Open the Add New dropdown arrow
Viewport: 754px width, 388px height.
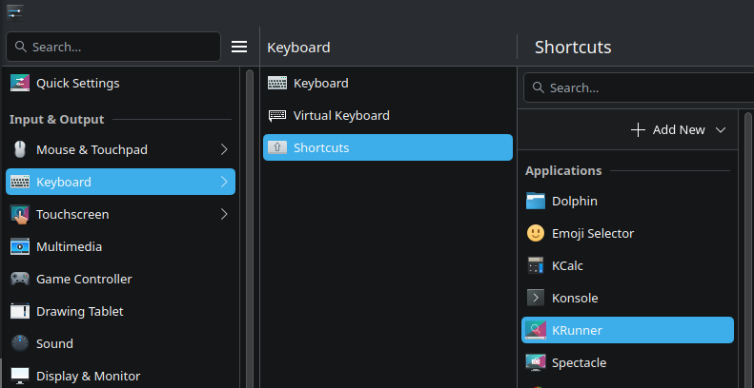(721, 129)
